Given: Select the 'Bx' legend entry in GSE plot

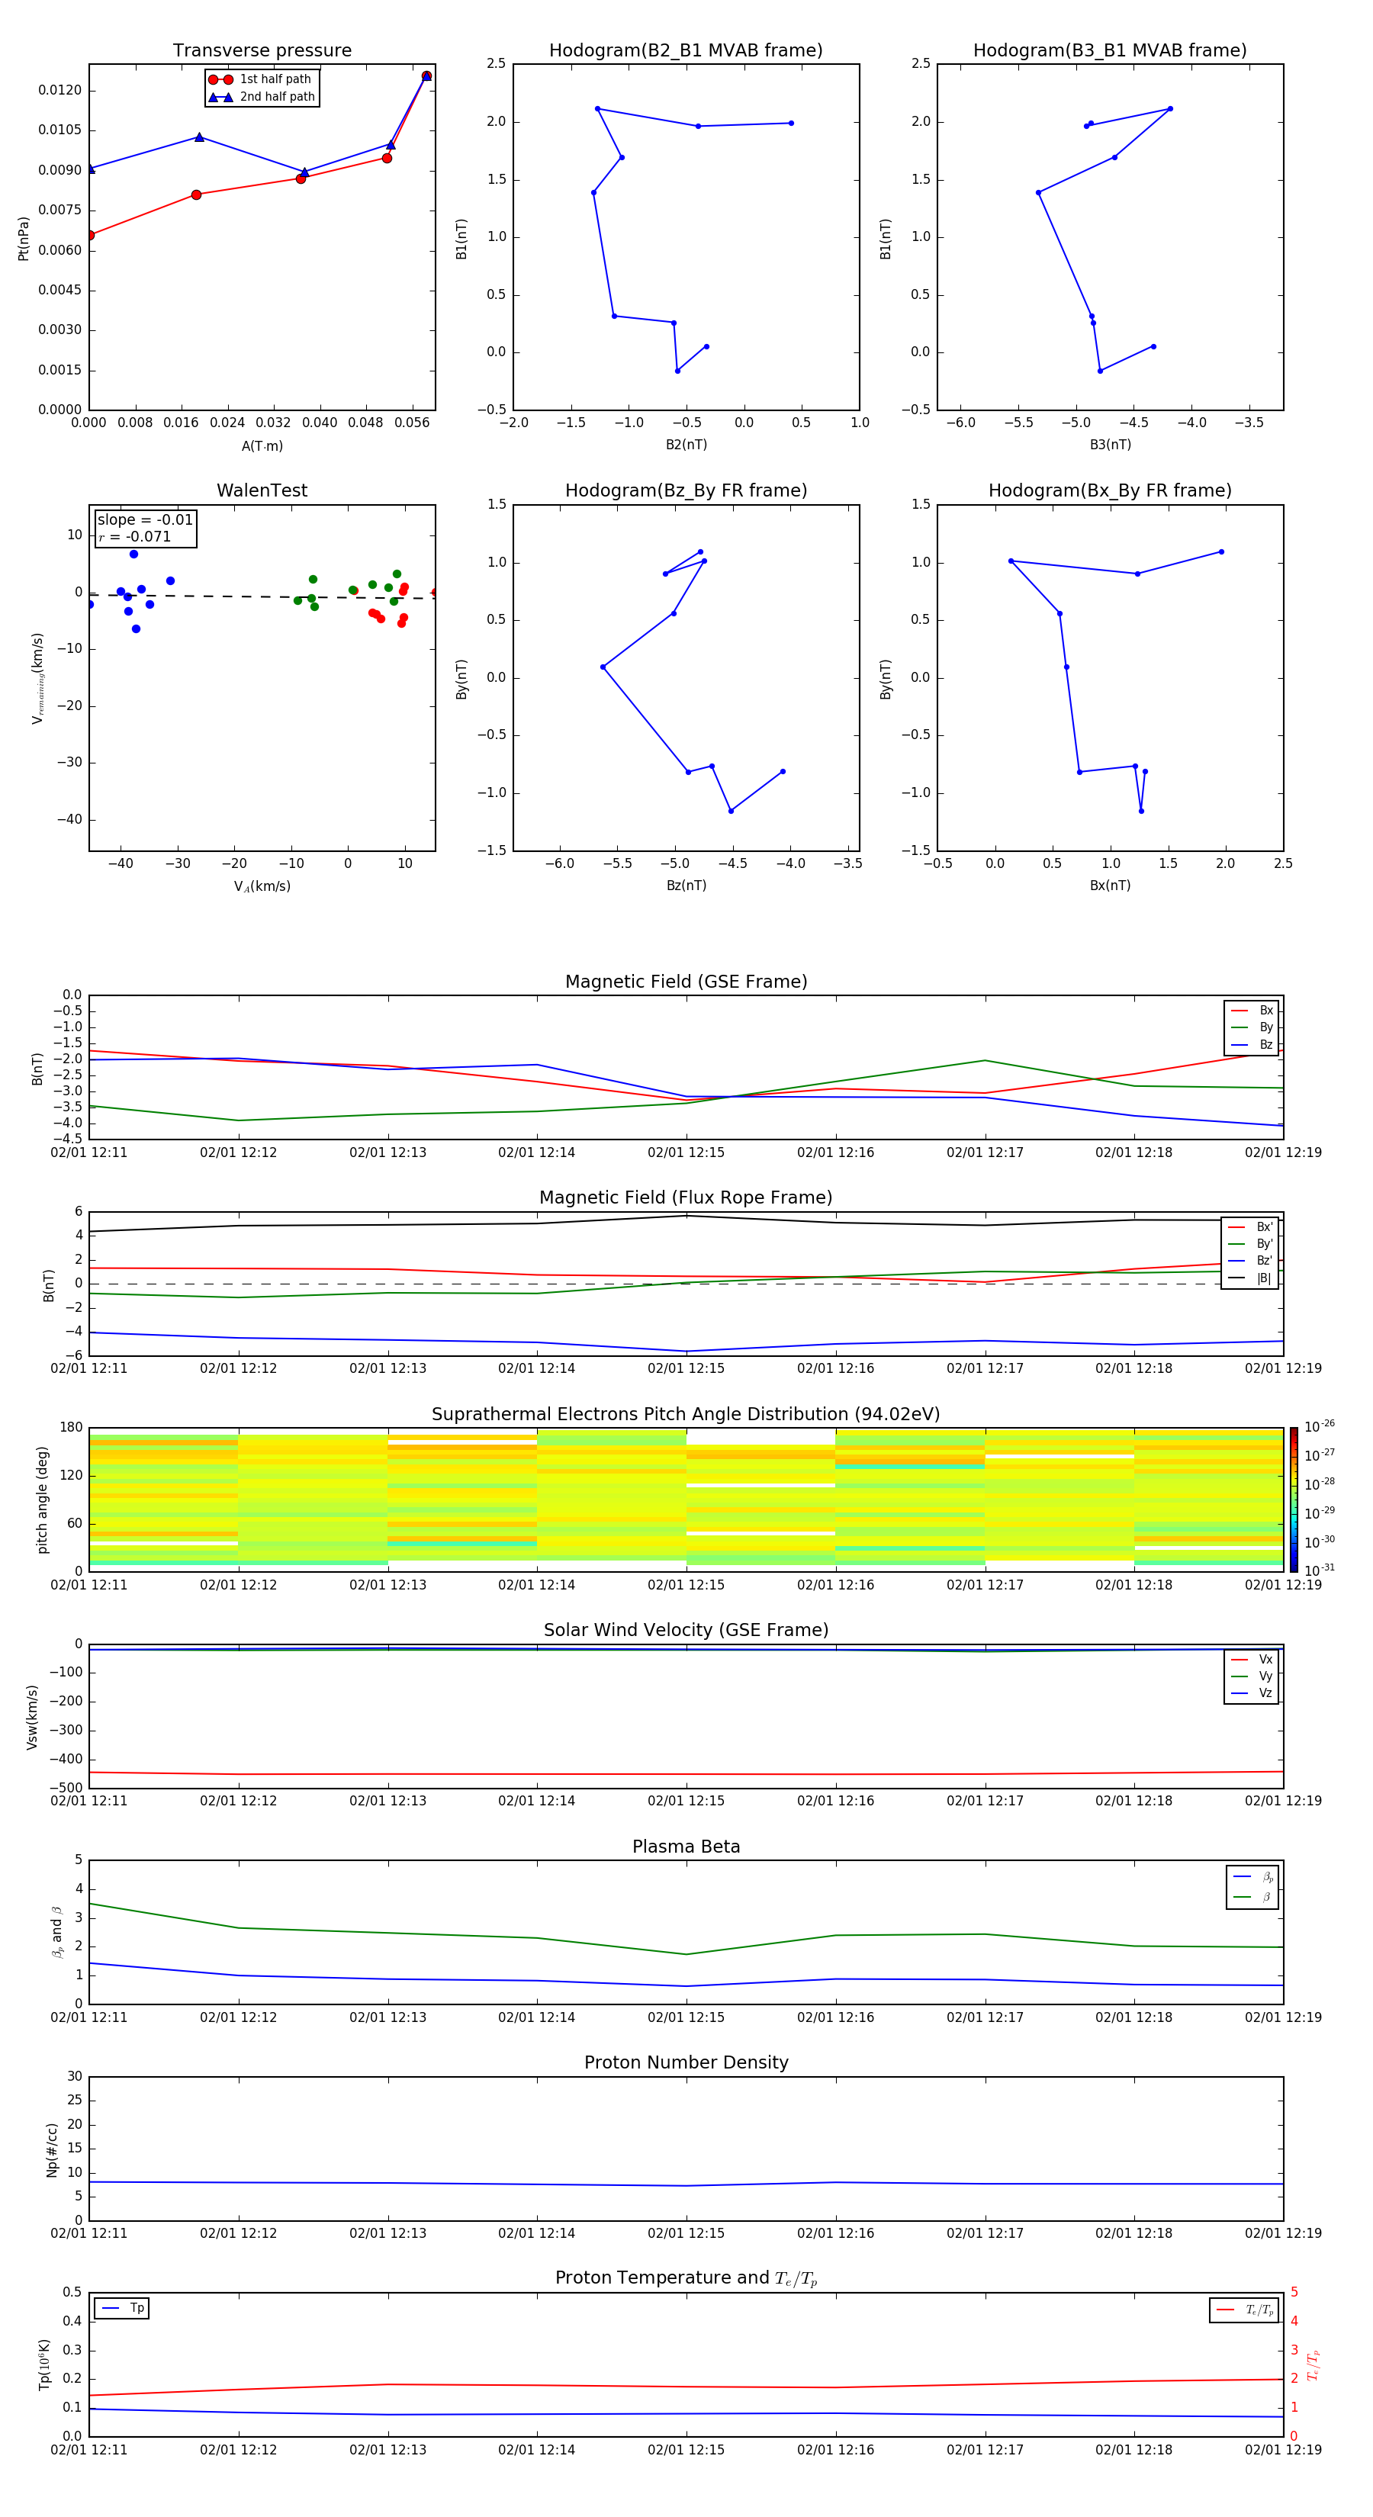Looking at the screenshot, I should 1252,1011.
